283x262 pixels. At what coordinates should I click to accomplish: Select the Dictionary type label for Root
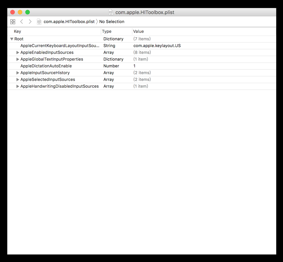[x=113, y=39]
